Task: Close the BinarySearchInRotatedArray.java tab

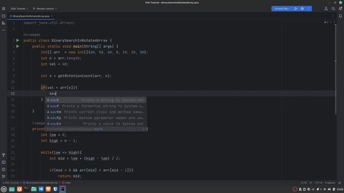Action: point(52,16)
